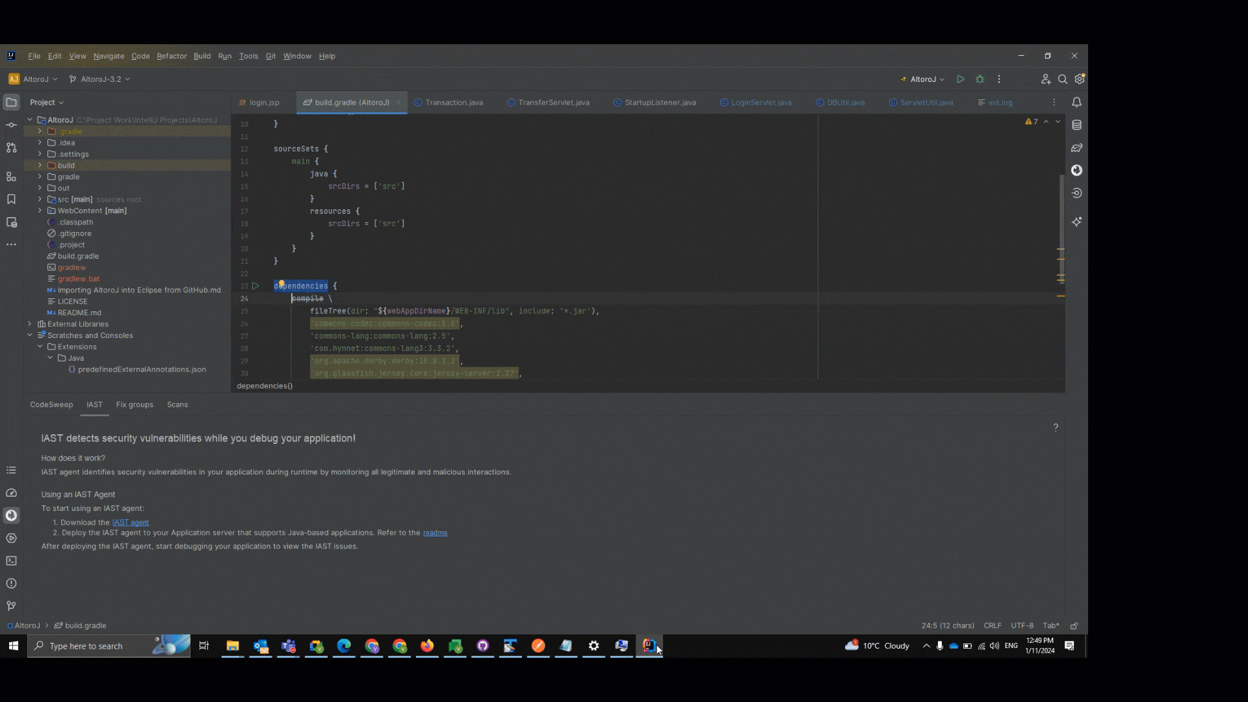
Task: Open the Notifications bell icon
Action: (1077, 103)
